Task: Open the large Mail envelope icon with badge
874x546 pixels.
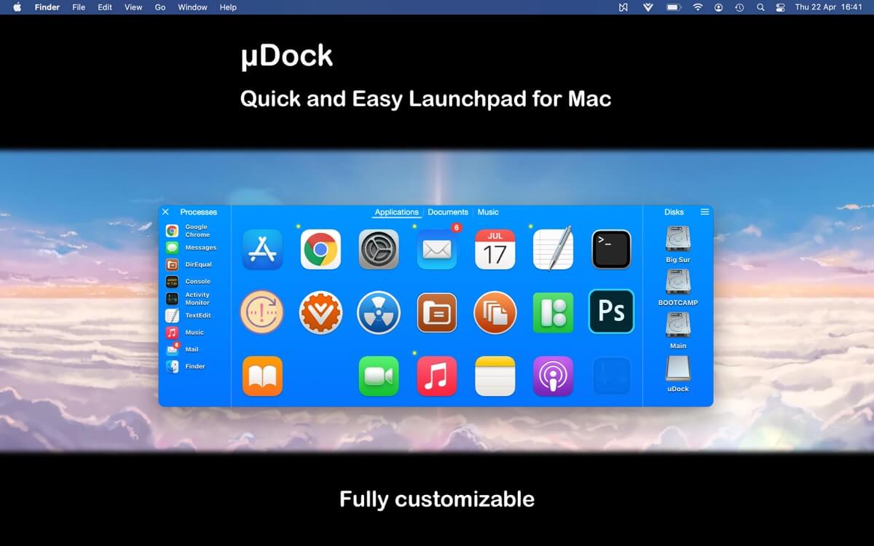Action: coord(437,250)
